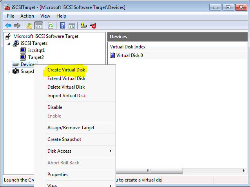The image size is (250, 187).
Task: Expand Disk Access submenu arrow
Action: click(111, 151)
